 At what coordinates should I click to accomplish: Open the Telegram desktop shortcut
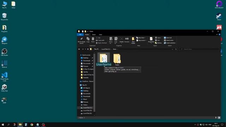4,40
